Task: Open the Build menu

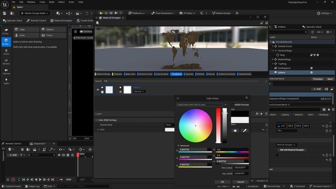Action: pos(51,2)
